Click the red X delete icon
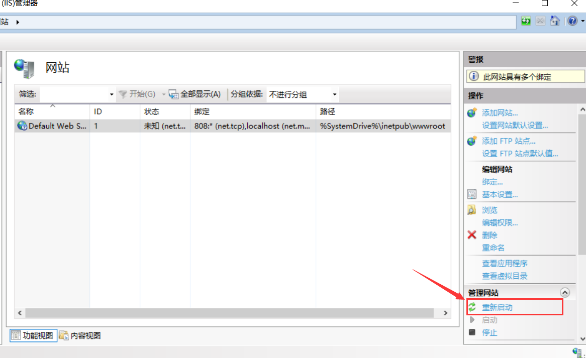The width and height of the screenshot is (586, 358). click(472, 235)
